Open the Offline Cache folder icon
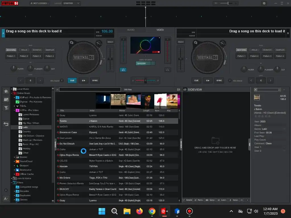The image size is (291, 218). (x=17, y=174)
